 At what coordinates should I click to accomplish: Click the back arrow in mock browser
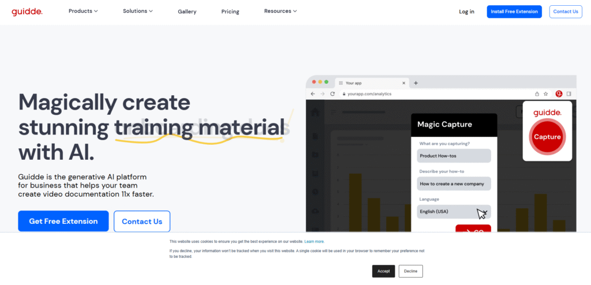(313, 93)
